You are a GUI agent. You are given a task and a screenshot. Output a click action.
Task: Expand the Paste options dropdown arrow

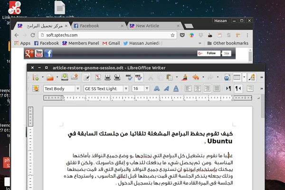click(177, 77)
